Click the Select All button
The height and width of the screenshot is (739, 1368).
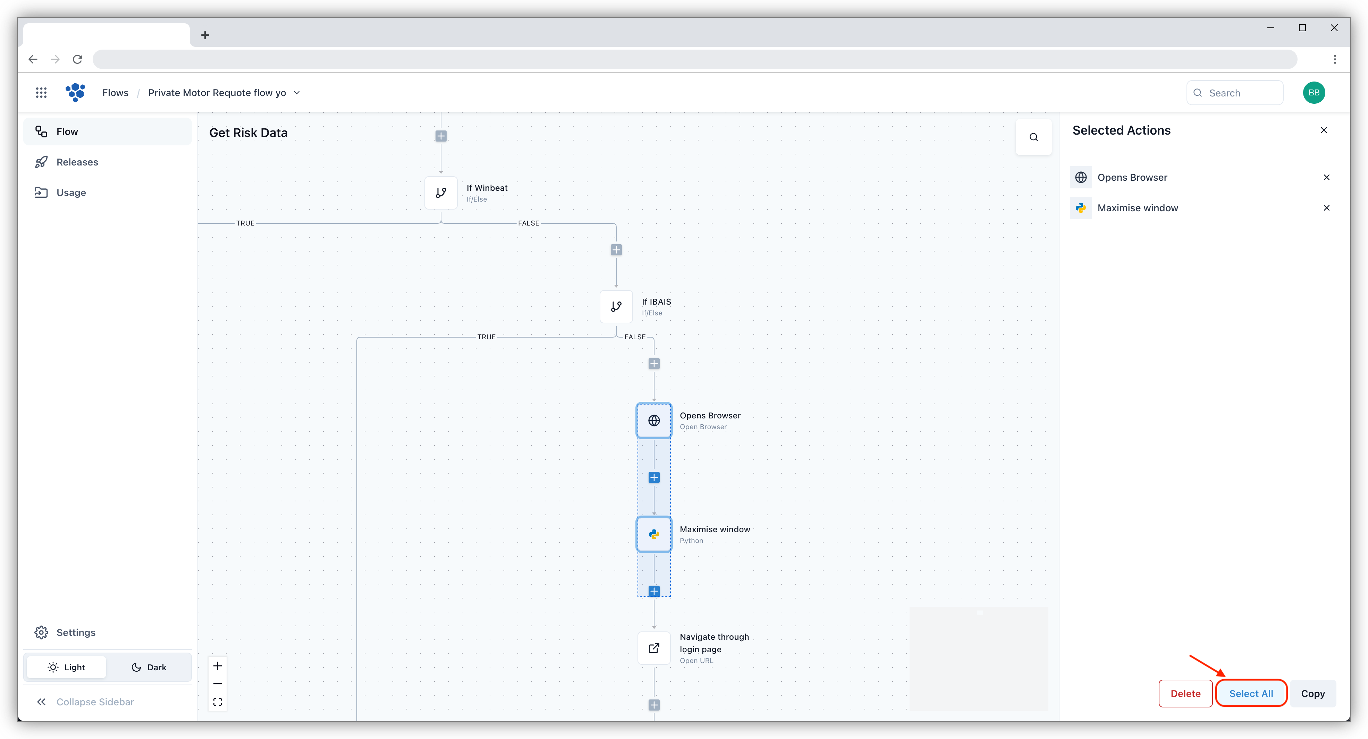tap(1251, 693)
